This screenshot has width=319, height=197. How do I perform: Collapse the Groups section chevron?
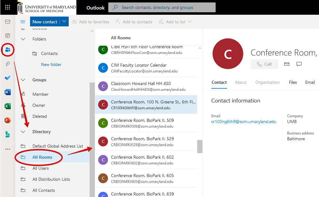[23, 80]
